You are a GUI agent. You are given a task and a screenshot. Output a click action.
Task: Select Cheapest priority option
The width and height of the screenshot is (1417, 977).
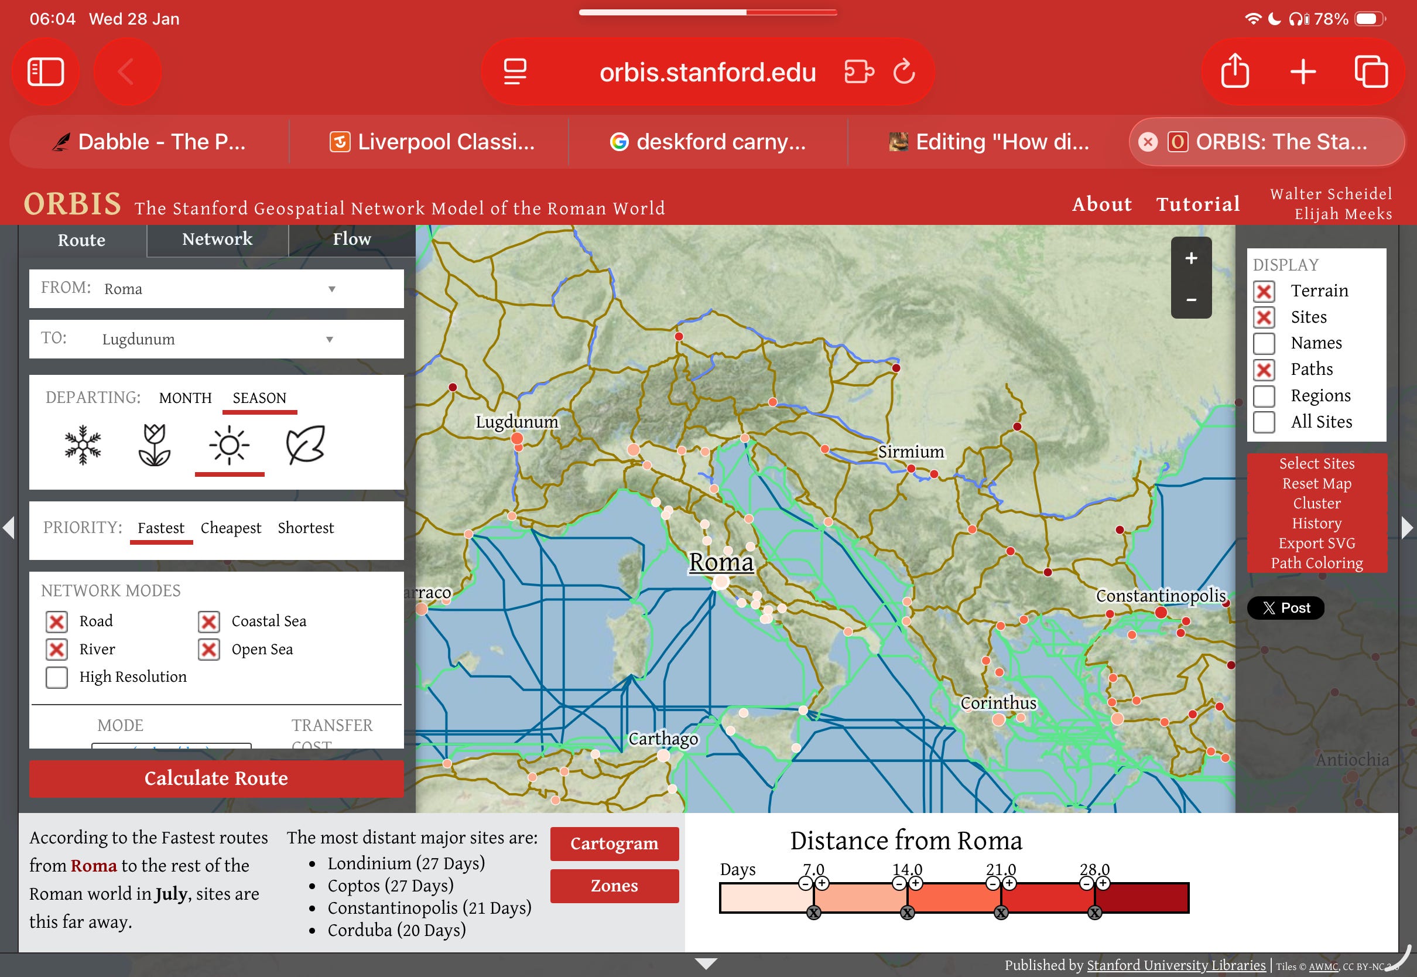[231, 528]
